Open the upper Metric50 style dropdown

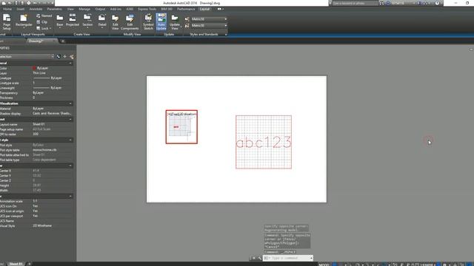tap(209, 19)
